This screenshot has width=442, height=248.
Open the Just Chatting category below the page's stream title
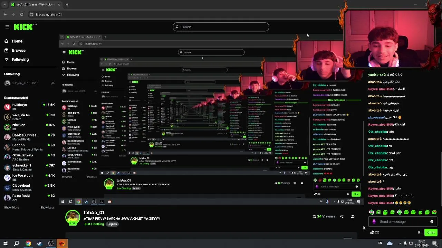pos(94,224)
